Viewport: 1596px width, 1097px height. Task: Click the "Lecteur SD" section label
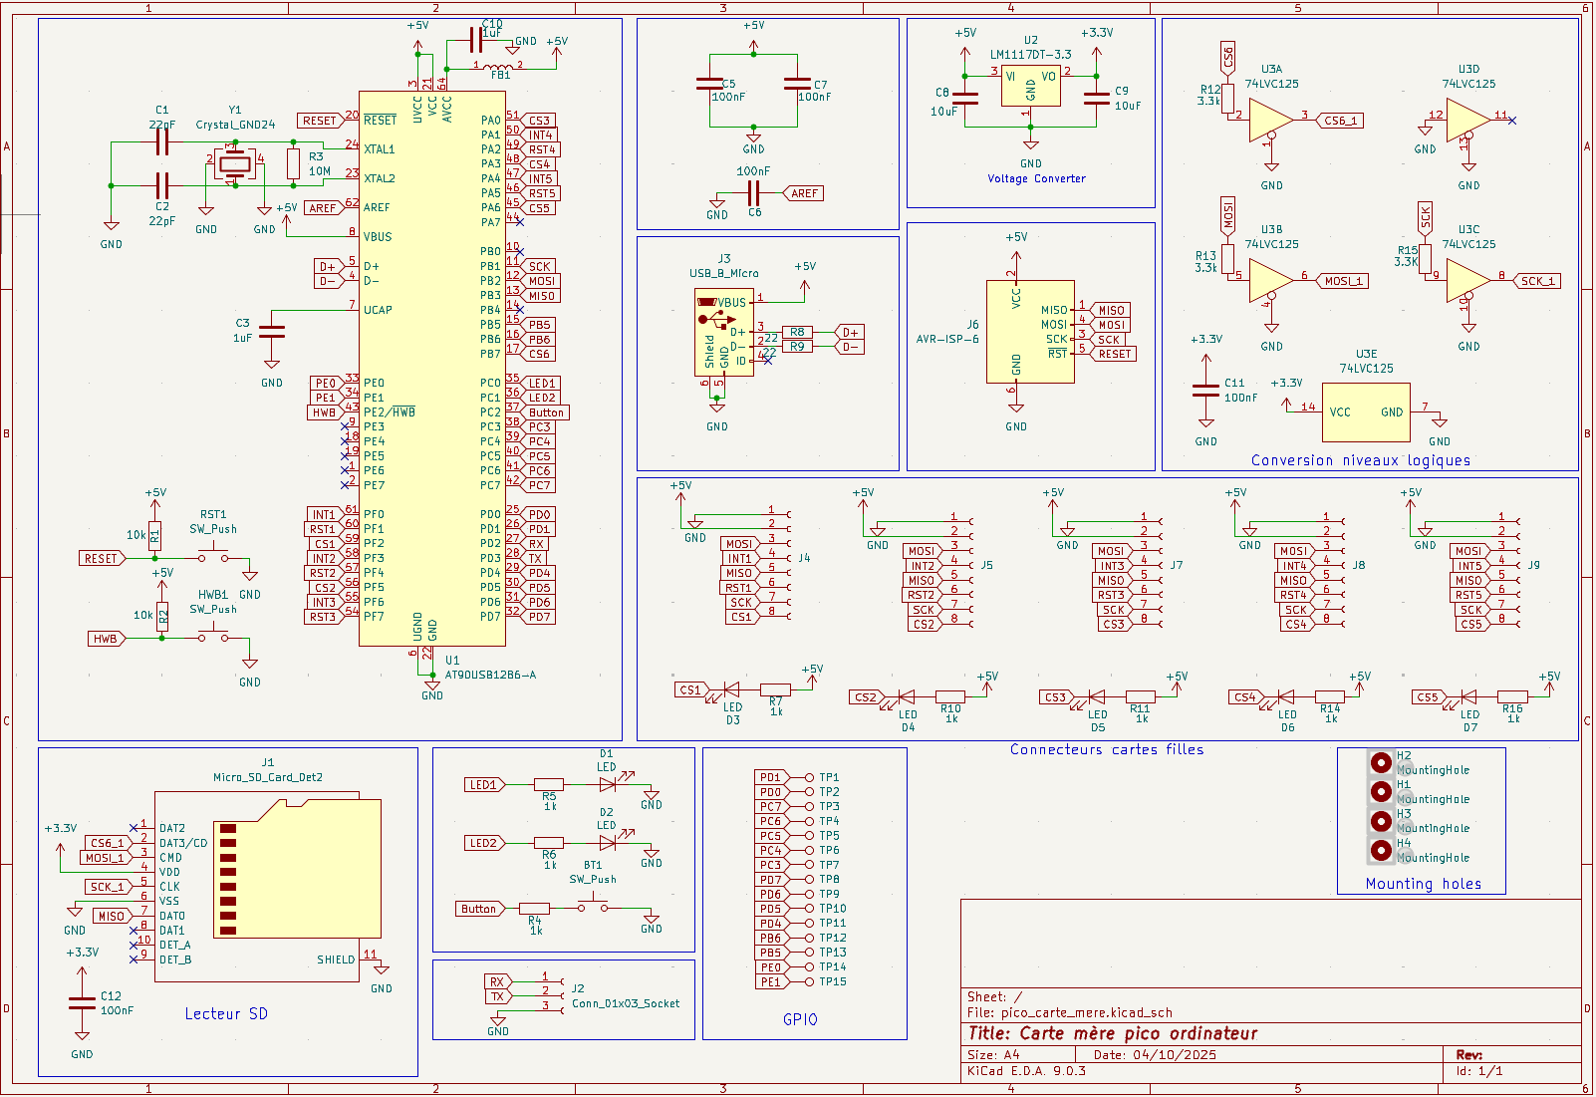click(x=226, y=1014)
